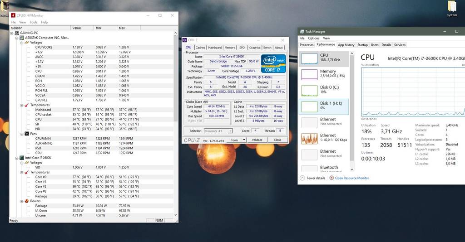Click the Intel Core i7 logo in CPU-Z
The image size is (465, 242).
coord(273,63)
